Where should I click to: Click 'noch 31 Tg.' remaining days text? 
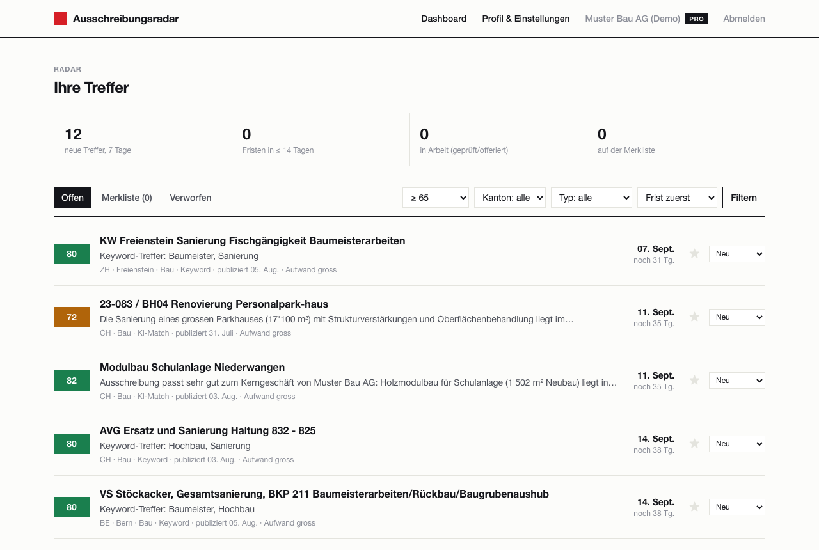click(654, 260)
